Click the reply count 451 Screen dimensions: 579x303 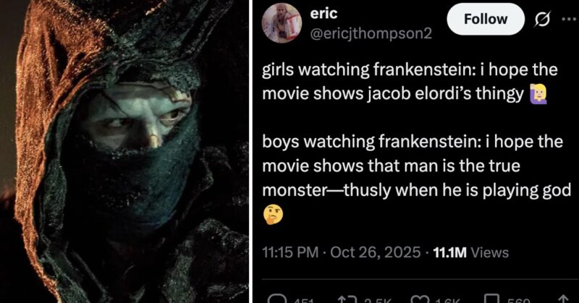click(x=303, y=300)
